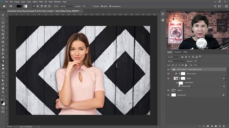Select the Rectangular Marquee tool
This screenshot has width=229, height=128.
3,19
